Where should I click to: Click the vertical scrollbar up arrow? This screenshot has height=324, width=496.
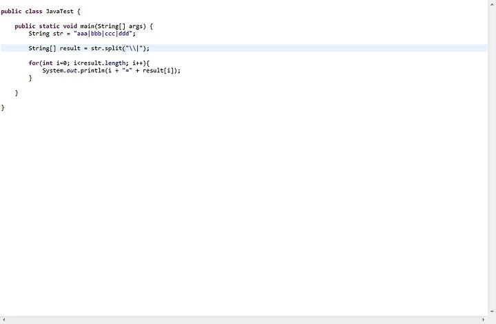(x=492, y=3)
